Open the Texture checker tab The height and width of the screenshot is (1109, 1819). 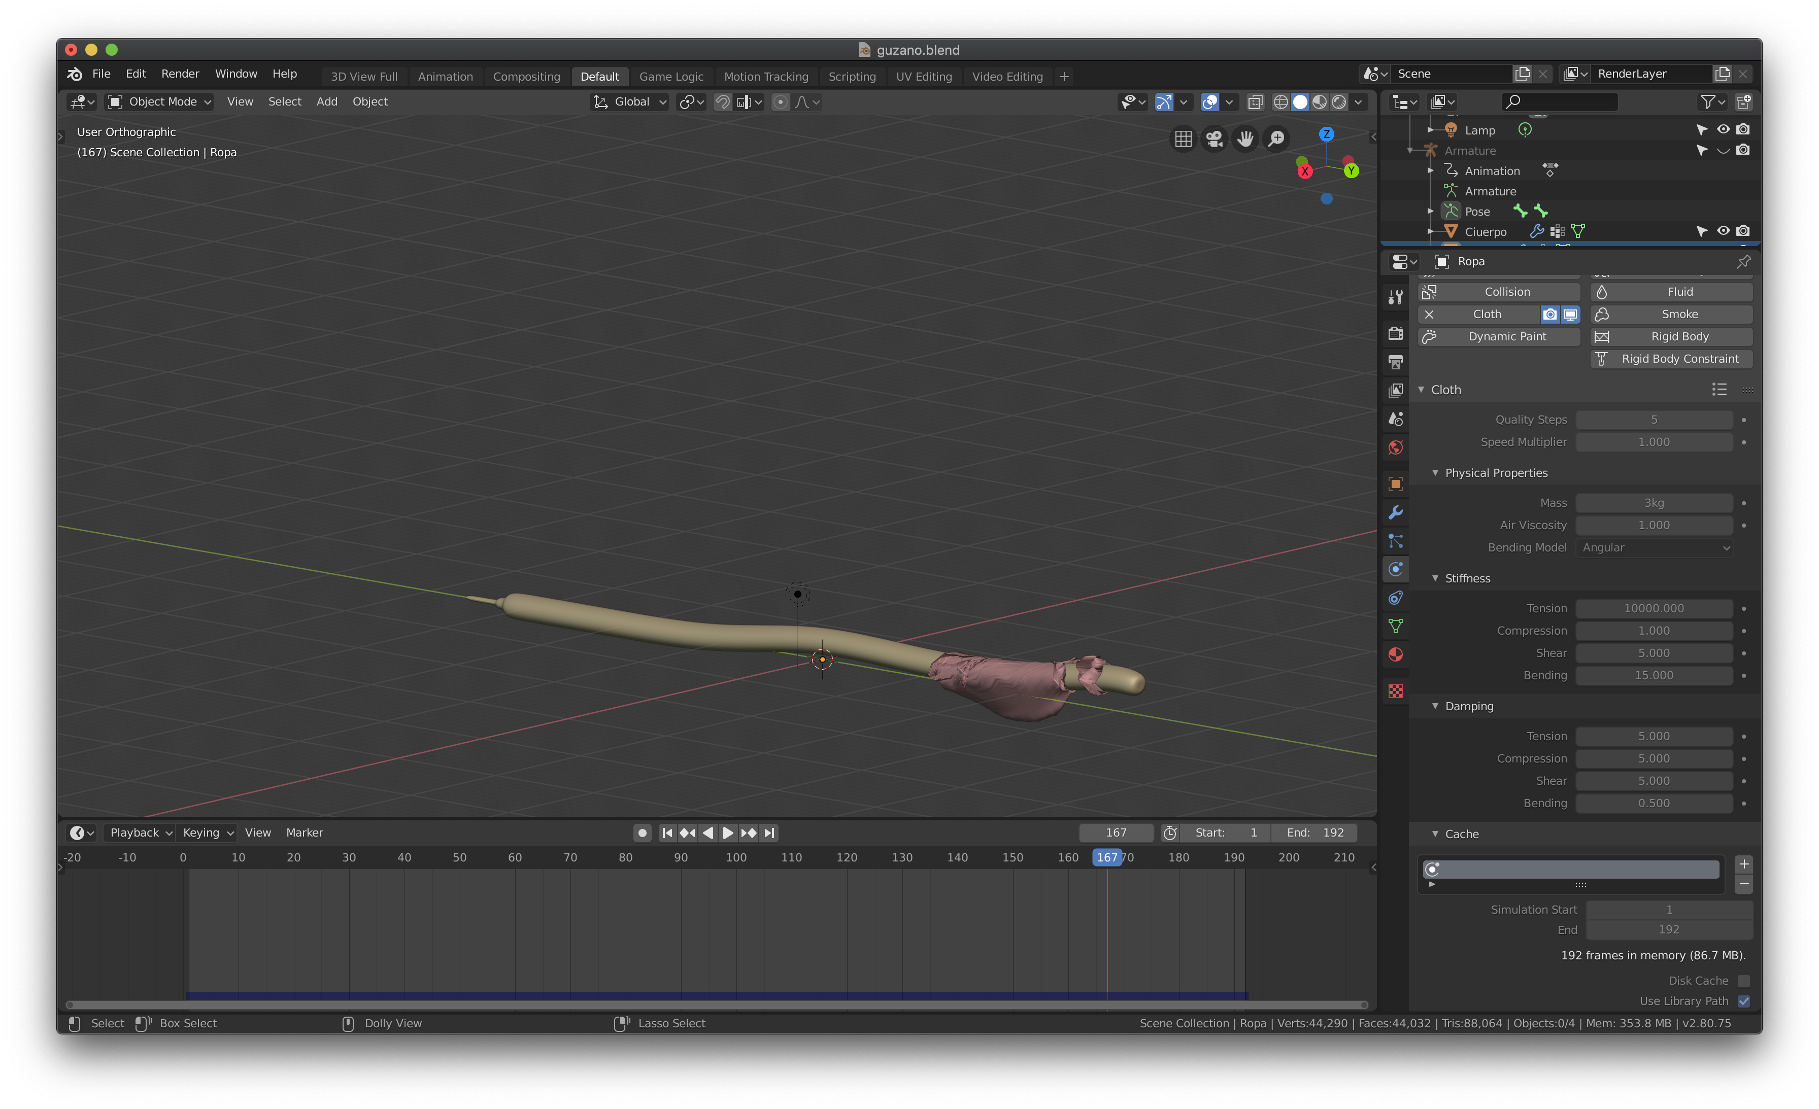tap(1395, 691)
